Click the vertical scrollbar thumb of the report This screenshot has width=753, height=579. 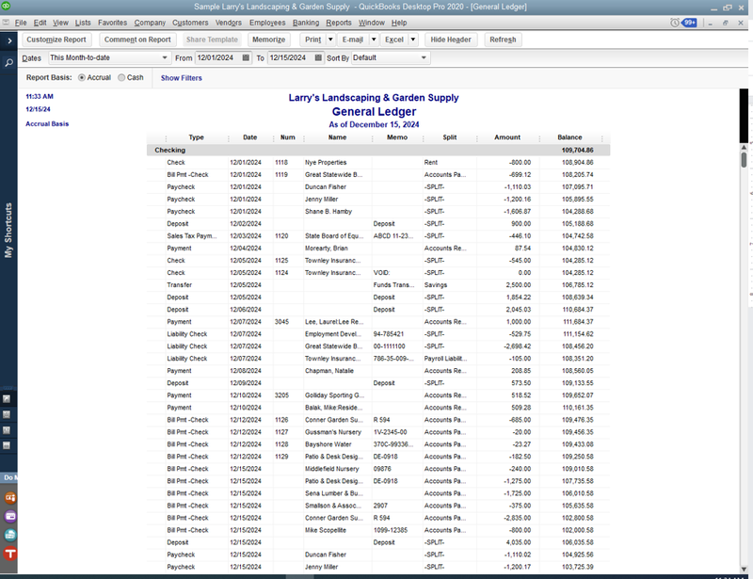(744, 160)
